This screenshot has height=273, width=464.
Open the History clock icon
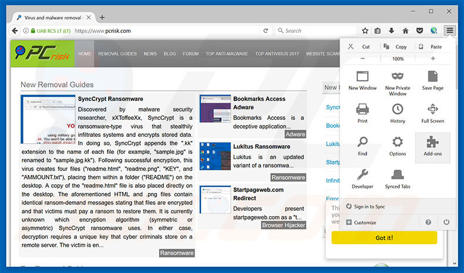pos(398,109)
